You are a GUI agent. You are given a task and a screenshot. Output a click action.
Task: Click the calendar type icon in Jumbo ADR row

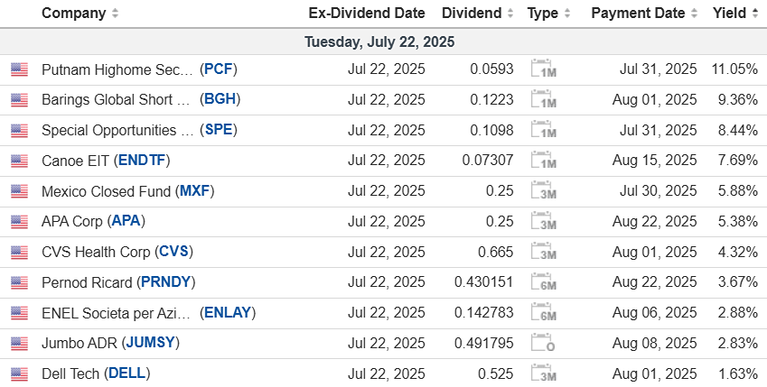[543, 343]
